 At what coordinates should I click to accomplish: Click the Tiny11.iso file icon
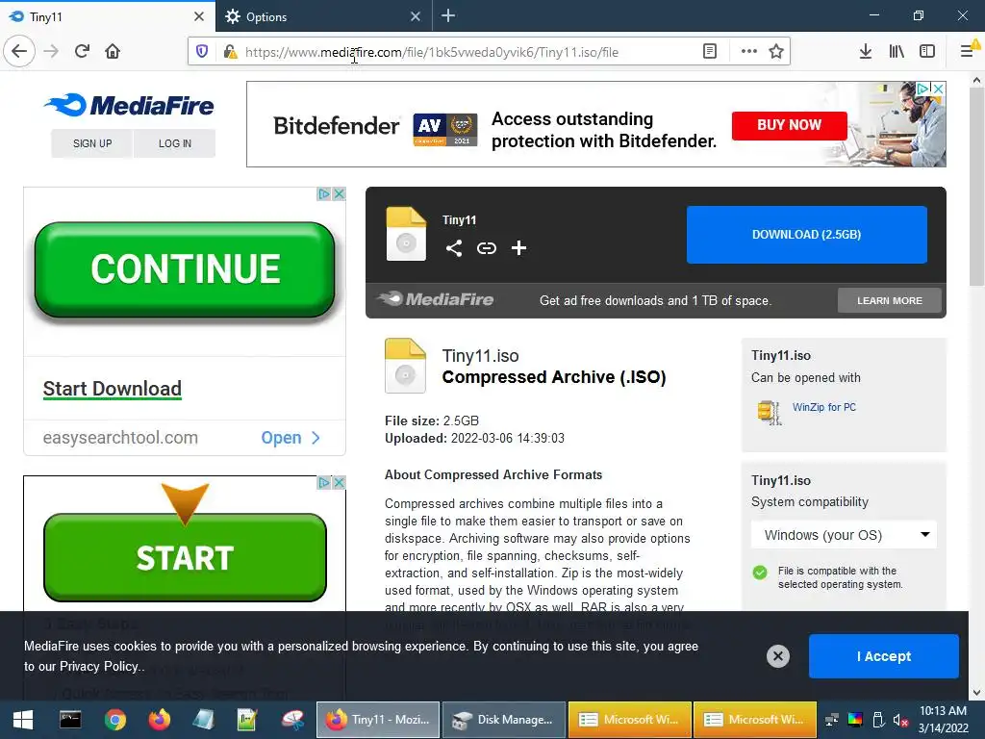point(405,366)
